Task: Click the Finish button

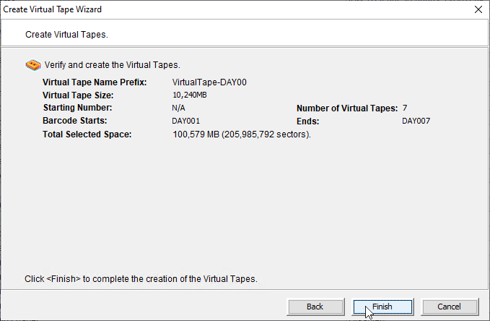Action: point(382,307)
